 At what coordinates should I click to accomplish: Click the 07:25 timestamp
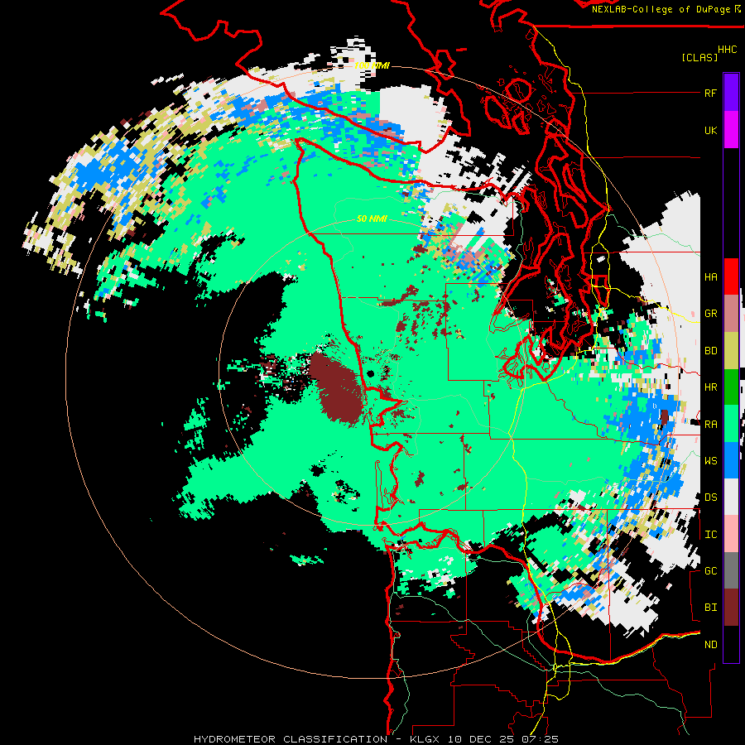[x=539, y=739]
